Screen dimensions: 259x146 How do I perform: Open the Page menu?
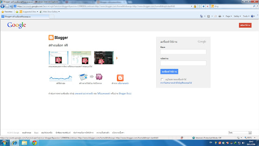[229, 16]
